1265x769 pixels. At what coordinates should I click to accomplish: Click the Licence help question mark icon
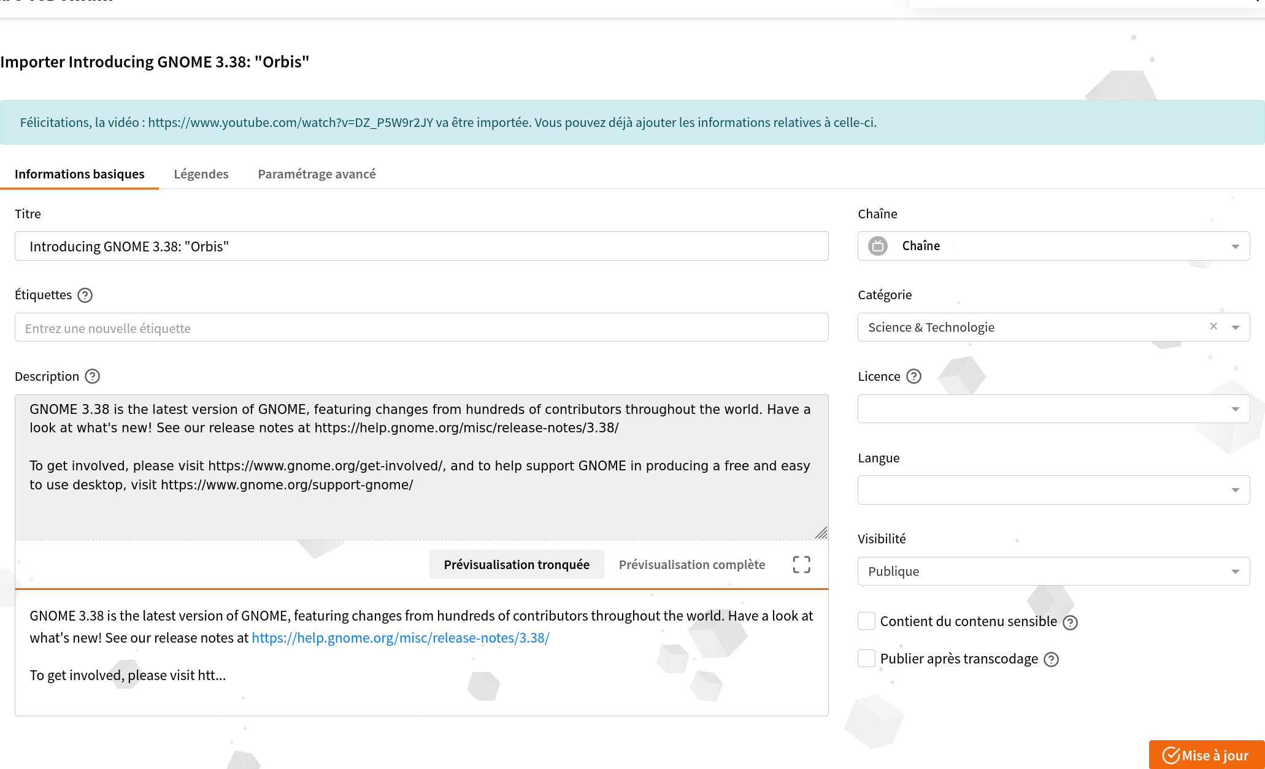coord(913,377)
